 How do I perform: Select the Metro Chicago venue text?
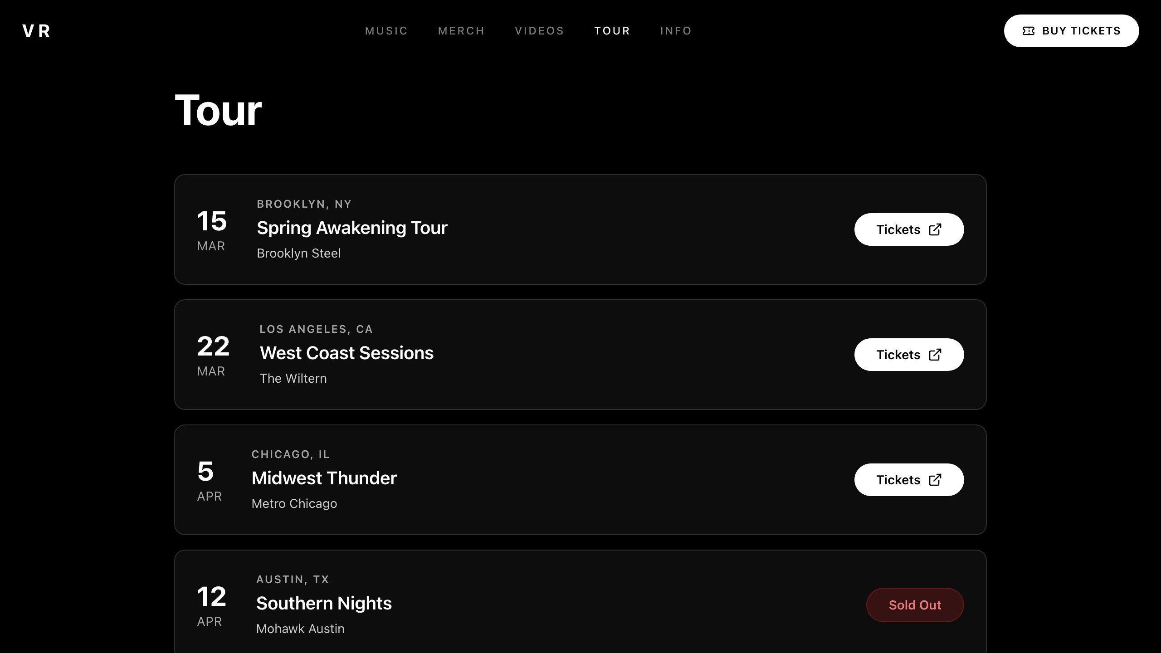tap(294, 503)
